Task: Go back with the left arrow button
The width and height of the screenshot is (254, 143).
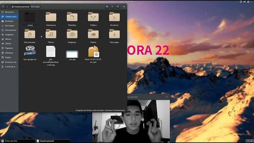Action: pos(3,7)
